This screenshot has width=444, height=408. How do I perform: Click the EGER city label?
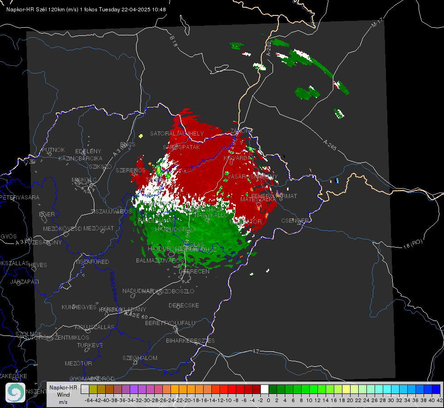click(47, 214)
